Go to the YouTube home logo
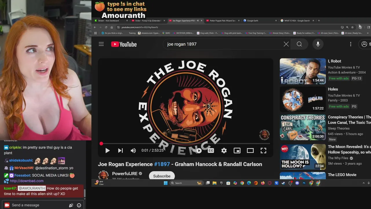The height and width of the screenshot is (209, 371). 124,44
